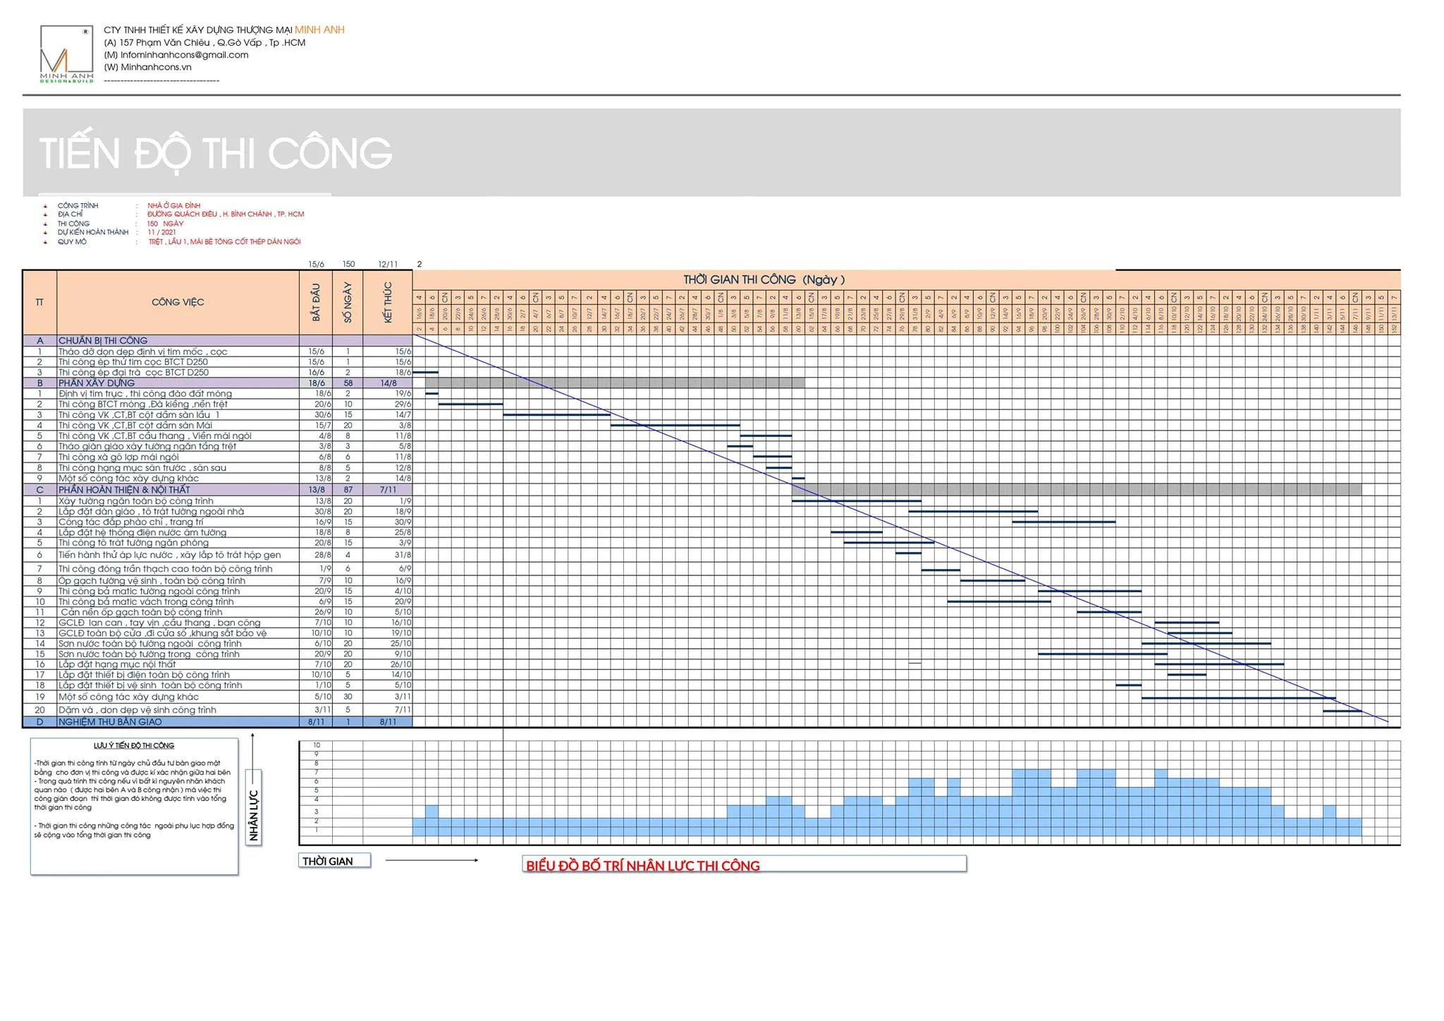
Task: Select section row CHUẨN BỊ THI CÔNG
Action: click(103, 341)
